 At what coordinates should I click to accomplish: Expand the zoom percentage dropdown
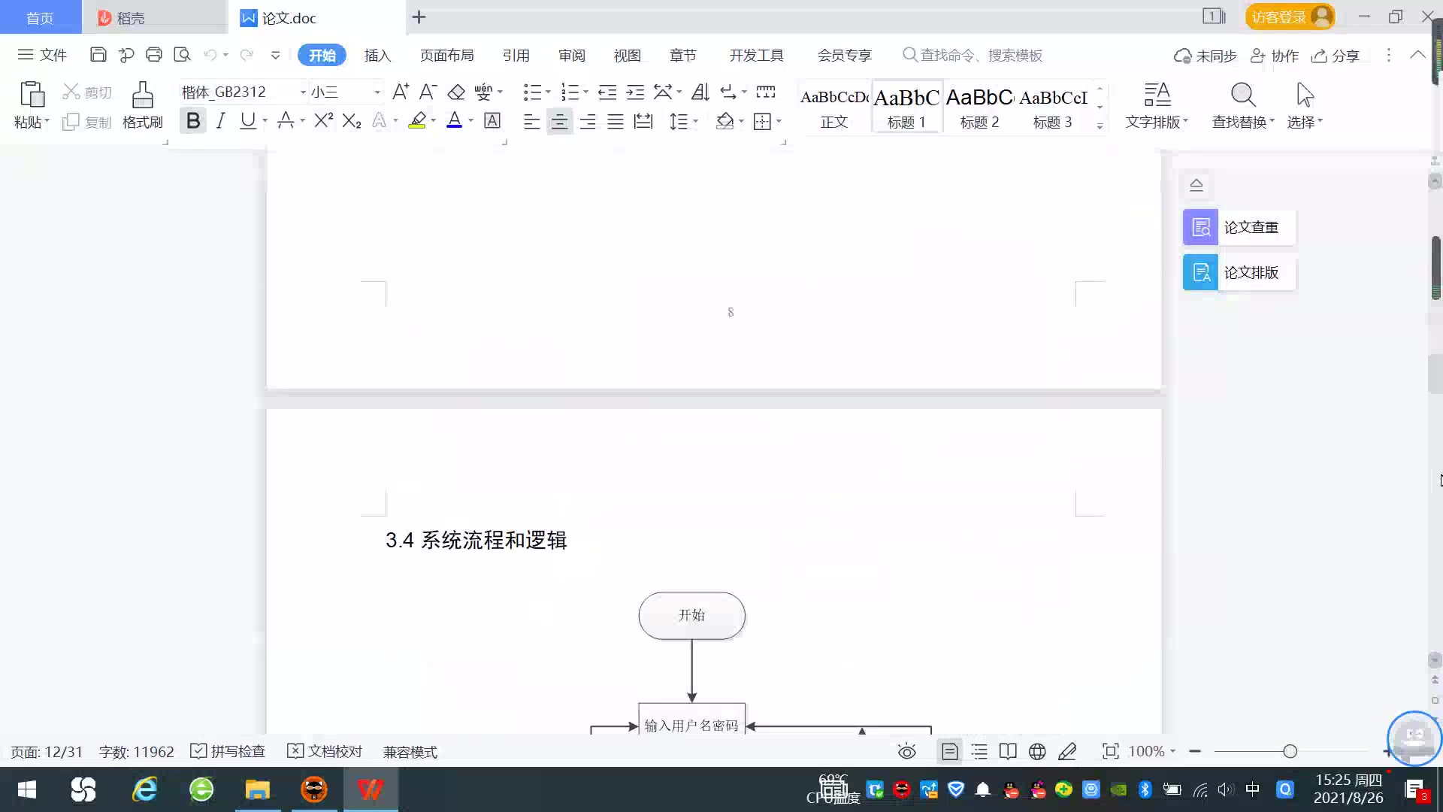tap(1172, 751)
